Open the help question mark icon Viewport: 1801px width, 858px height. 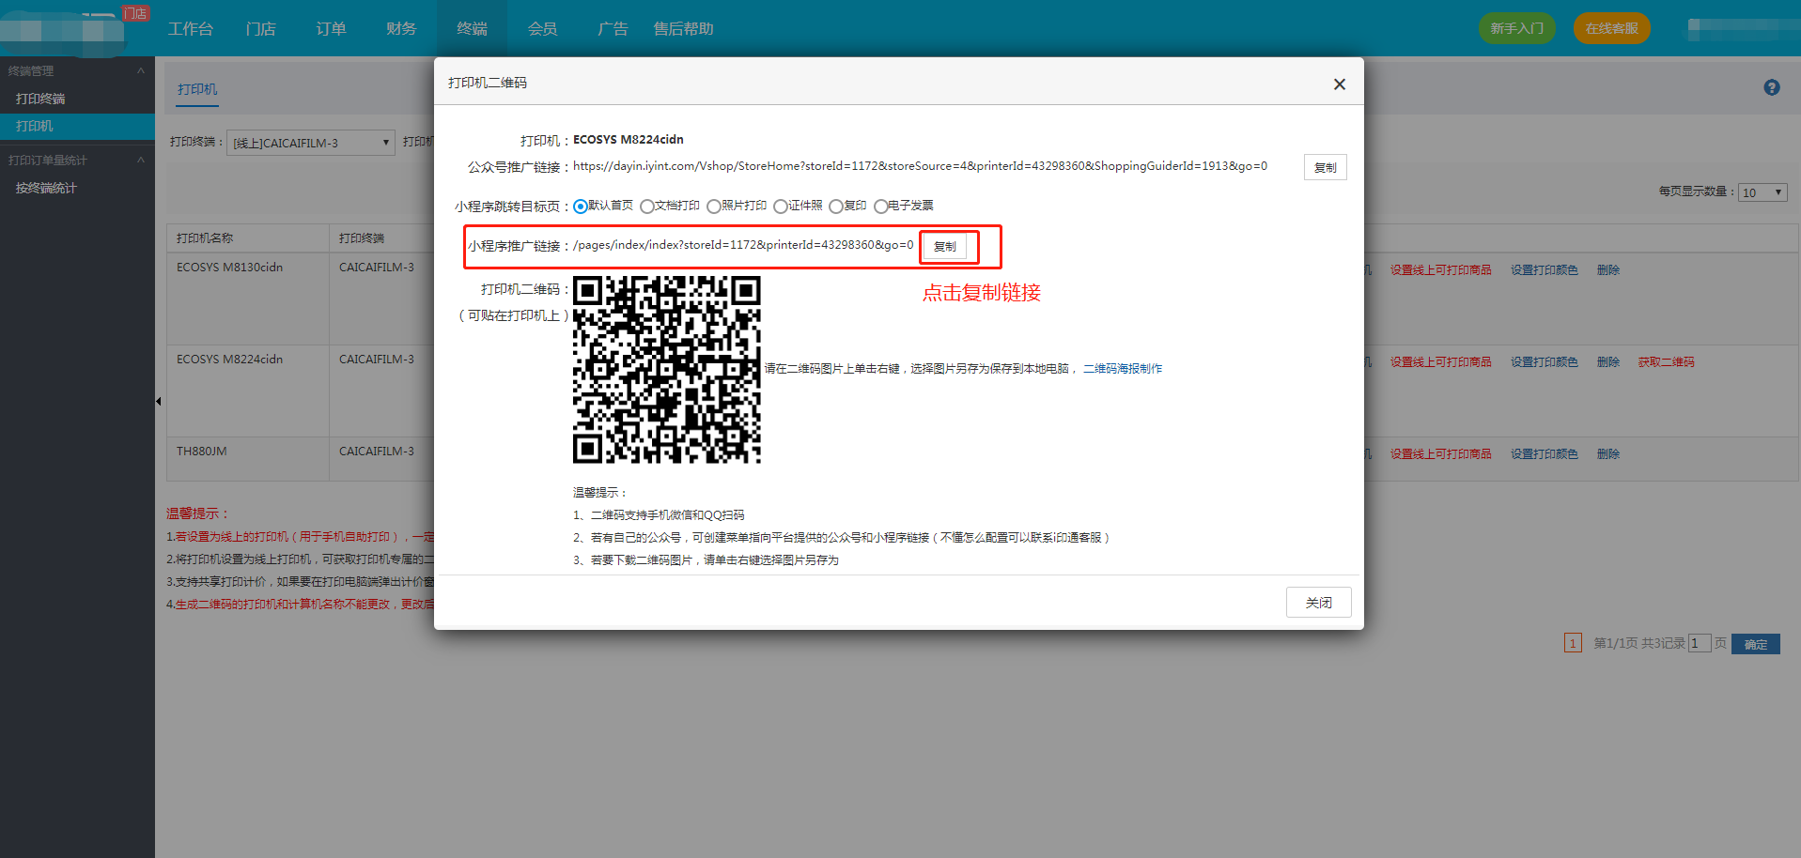click(1771, 87)
